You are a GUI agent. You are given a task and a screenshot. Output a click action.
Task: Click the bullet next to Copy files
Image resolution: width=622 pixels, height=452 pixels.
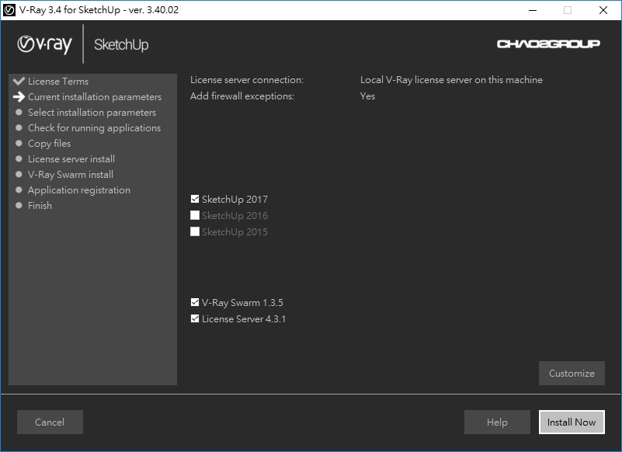(19, 143)
